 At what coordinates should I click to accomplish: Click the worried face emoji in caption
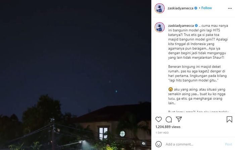tap(171, 89)
